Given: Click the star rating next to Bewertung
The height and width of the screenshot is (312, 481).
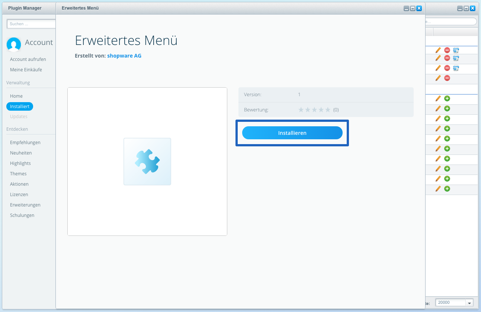Looking at the screenshot, I should point(314,110).
